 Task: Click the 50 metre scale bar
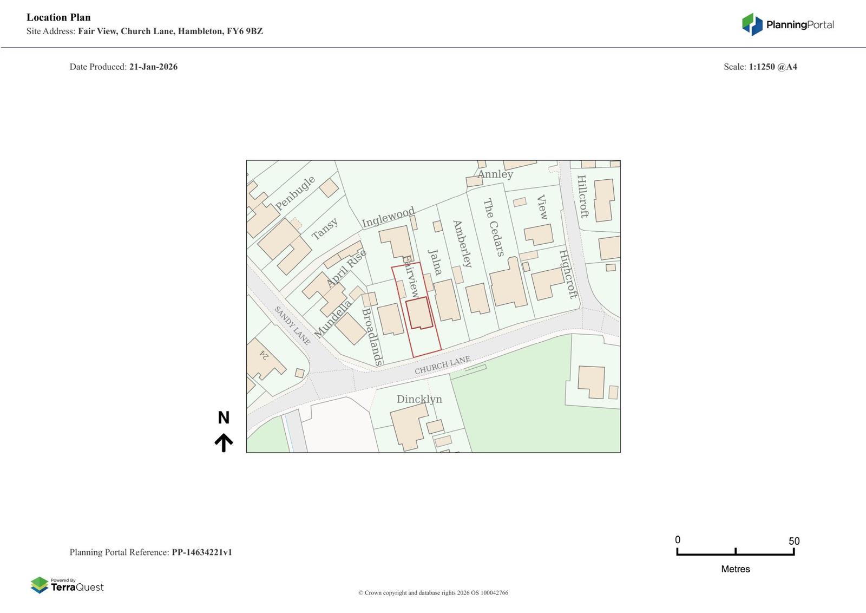(x=735, y=552)
